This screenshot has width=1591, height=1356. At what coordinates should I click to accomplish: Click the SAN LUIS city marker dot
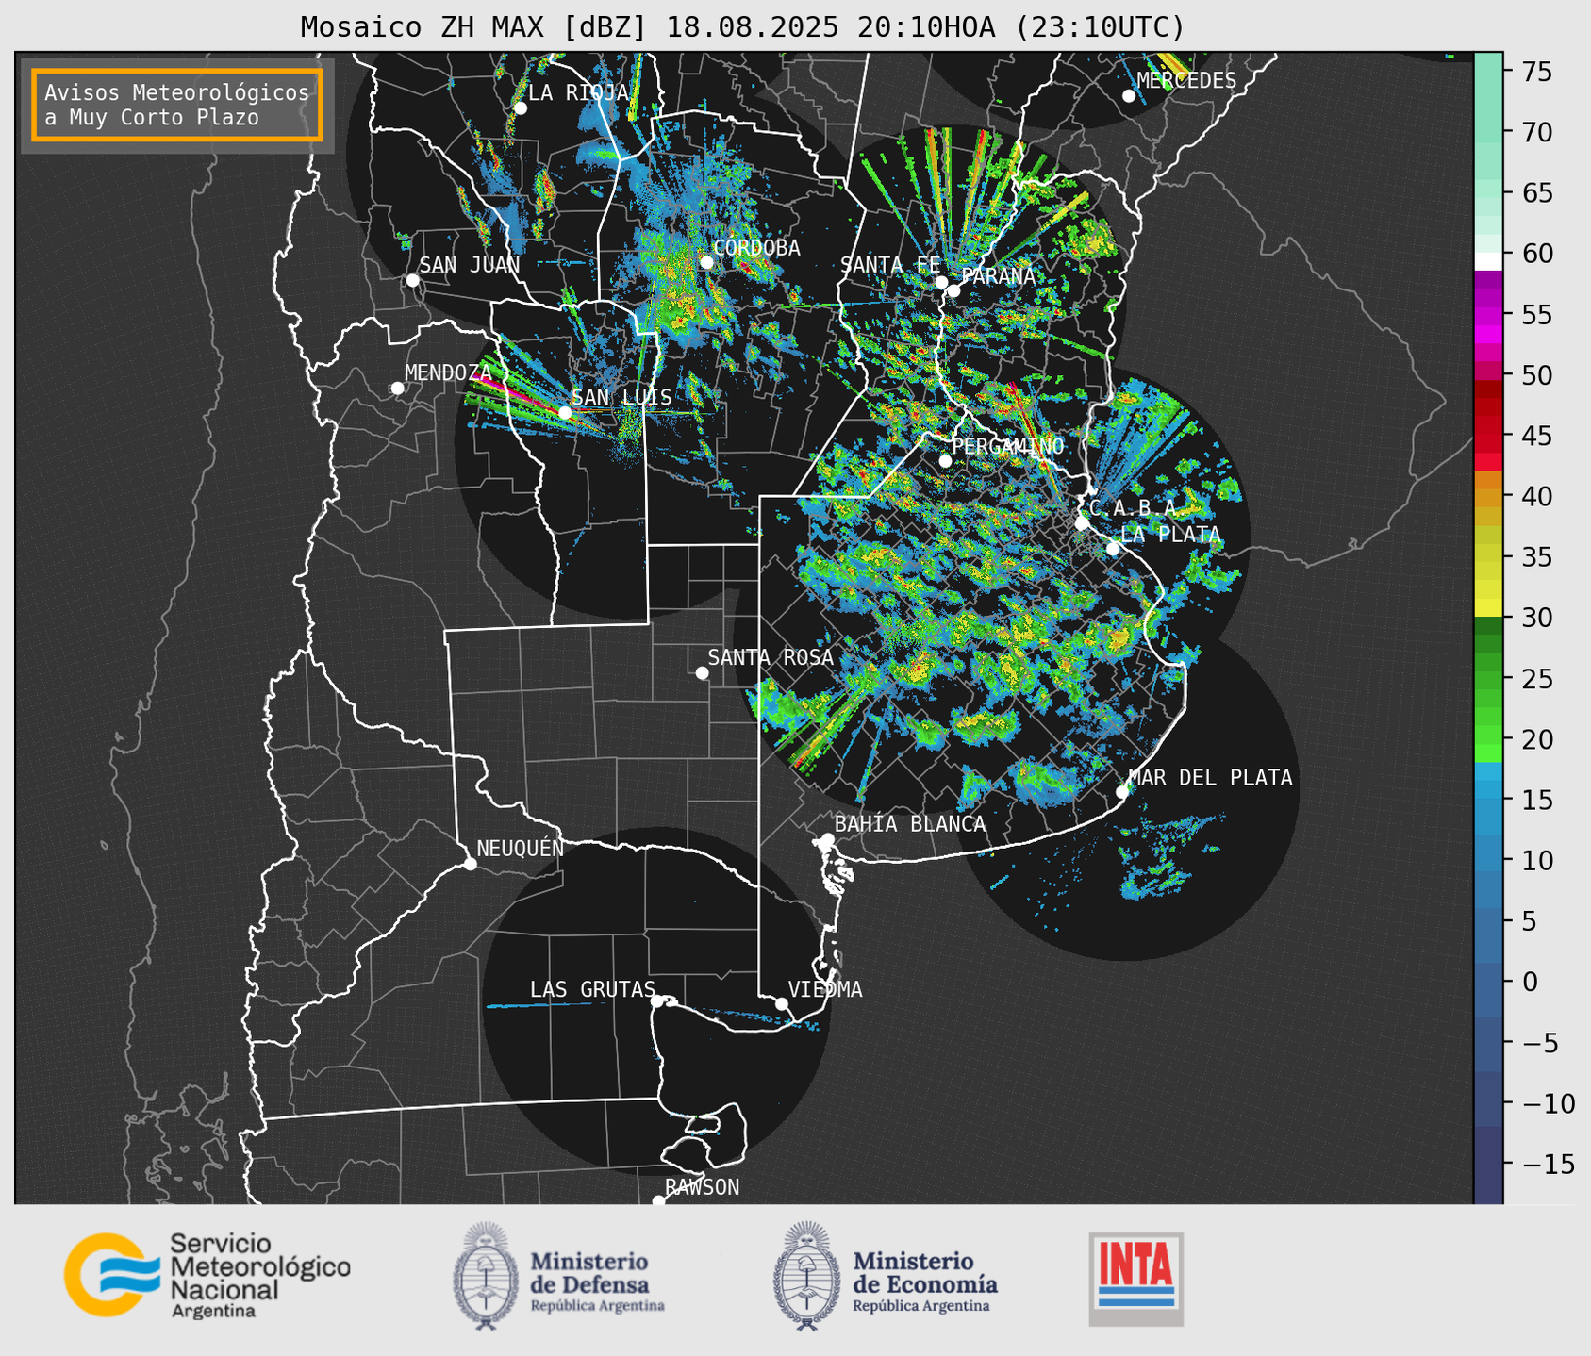[x=565, y=413]
